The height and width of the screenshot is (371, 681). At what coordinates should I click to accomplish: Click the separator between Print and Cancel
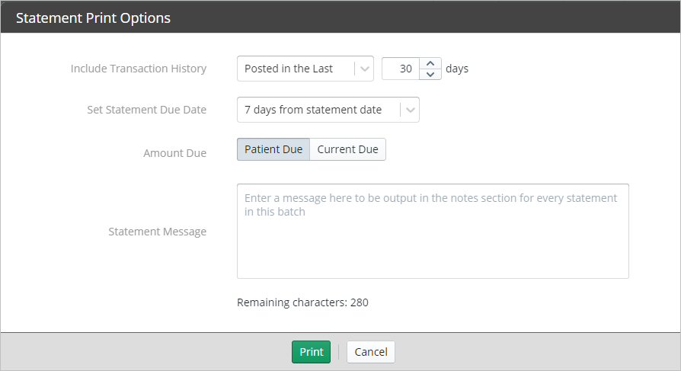[339, 352]
